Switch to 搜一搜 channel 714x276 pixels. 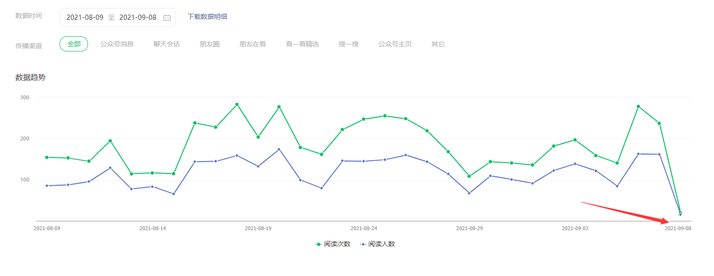[348, 44]
